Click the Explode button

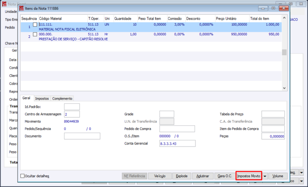[182, 176]
